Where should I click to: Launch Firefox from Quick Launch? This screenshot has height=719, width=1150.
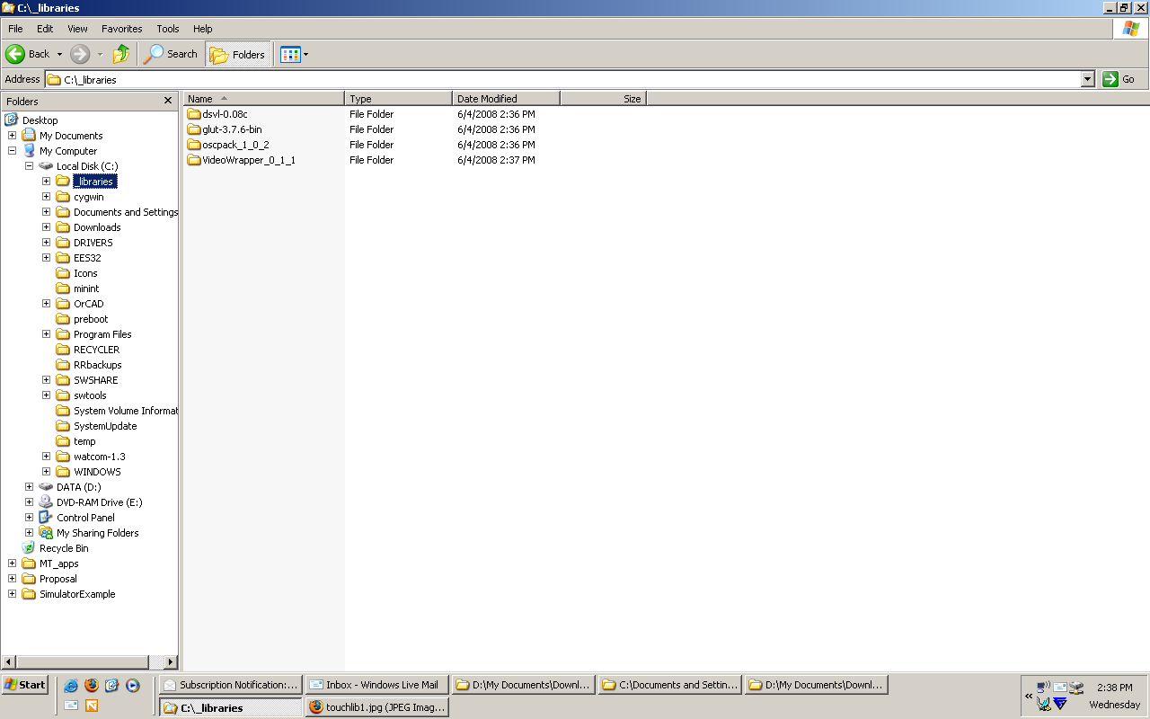pyautogui.click(x=92, y=685)
